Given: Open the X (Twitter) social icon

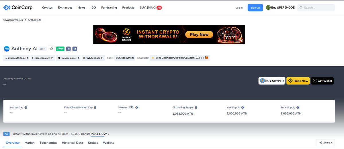Looking at the screenshot, I should 69,49.
